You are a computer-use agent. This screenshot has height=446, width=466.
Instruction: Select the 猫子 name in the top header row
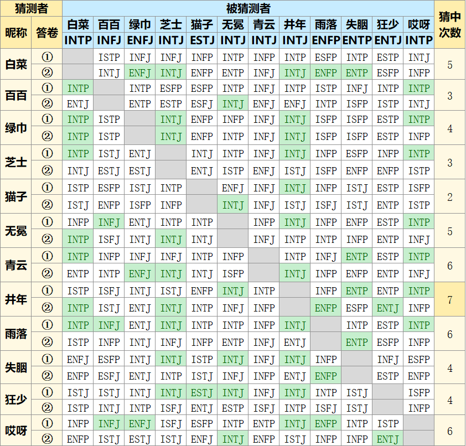pyautogui.click(x=202, y=25)
